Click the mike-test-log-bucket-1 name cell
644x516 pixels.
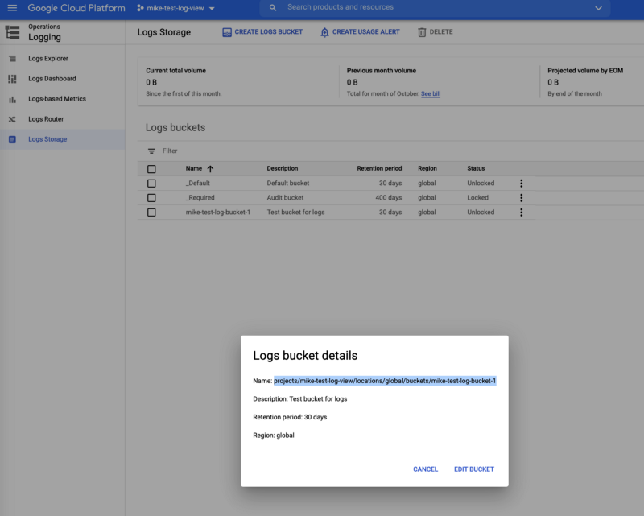click(x=217, y=213)
